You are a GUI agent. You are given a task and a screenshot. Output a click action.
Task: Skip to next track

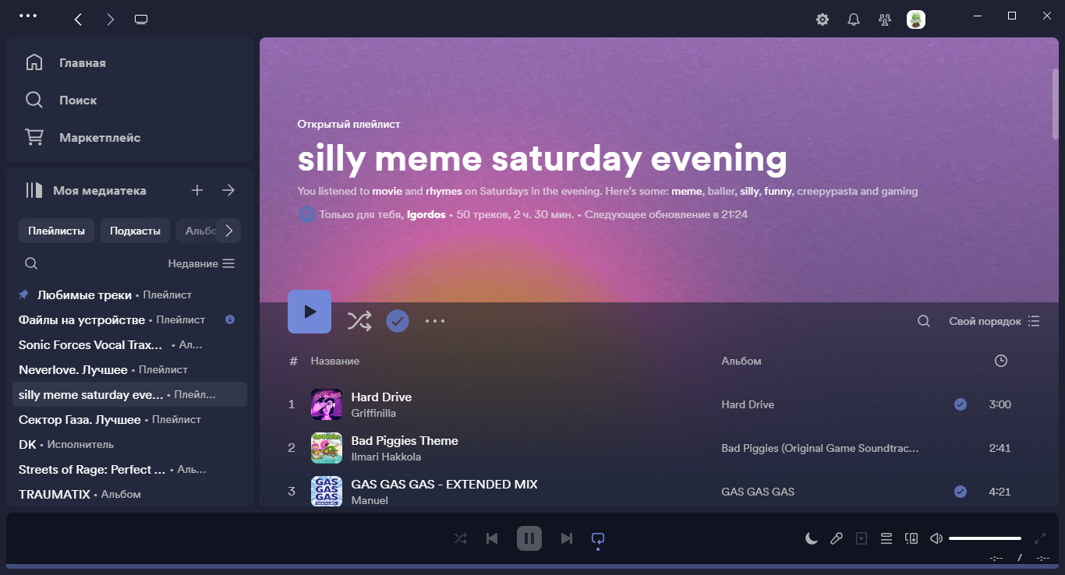click(567, 538)
